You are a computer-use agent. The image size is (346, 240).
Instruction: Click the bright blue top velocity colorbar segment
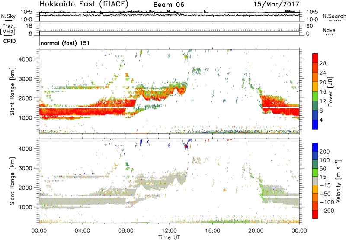(315, 147)
